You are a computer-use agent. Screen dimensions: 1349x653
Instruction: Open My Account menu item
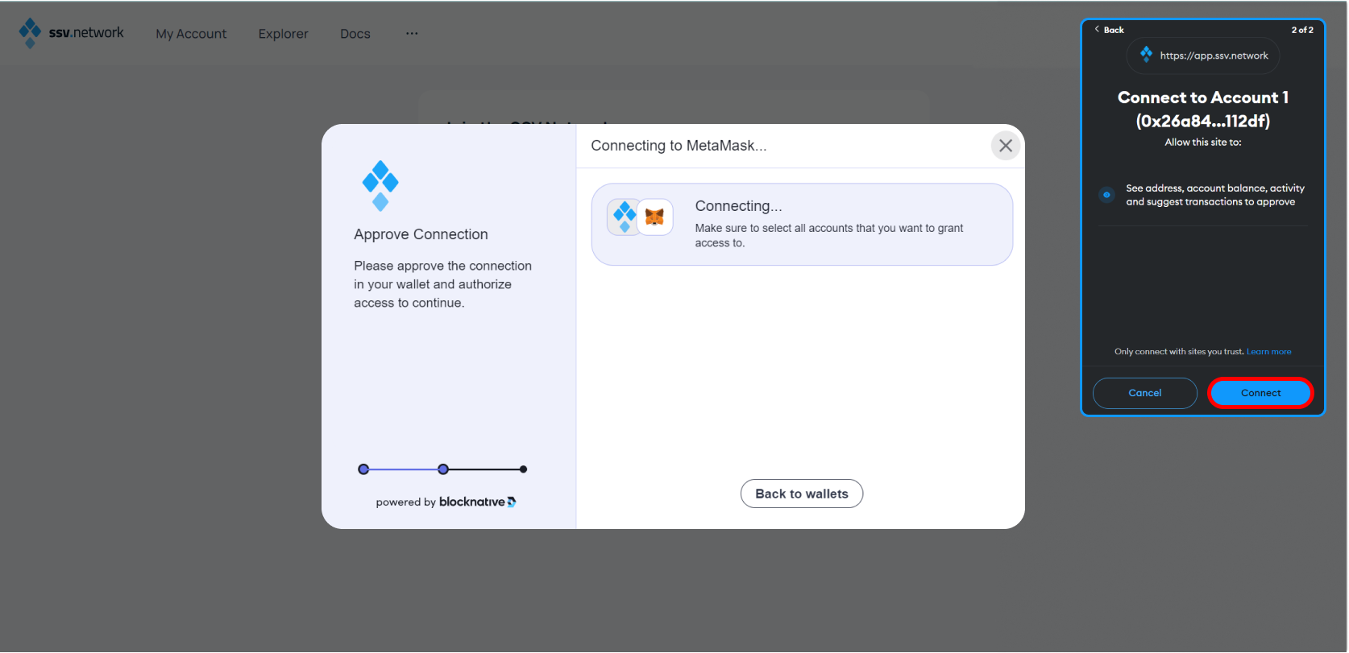tap(191, 34)
